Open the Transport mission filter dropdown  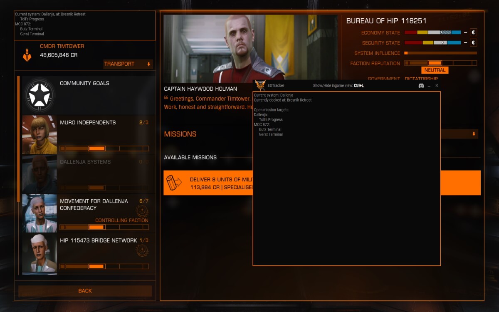[128, 64]
